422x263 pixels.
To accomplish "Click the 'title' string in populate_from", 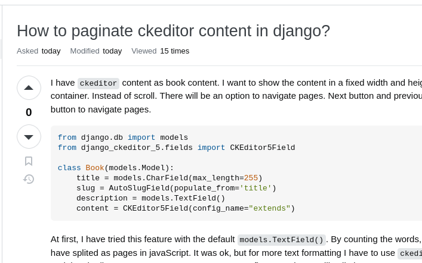I will point(255,188).
